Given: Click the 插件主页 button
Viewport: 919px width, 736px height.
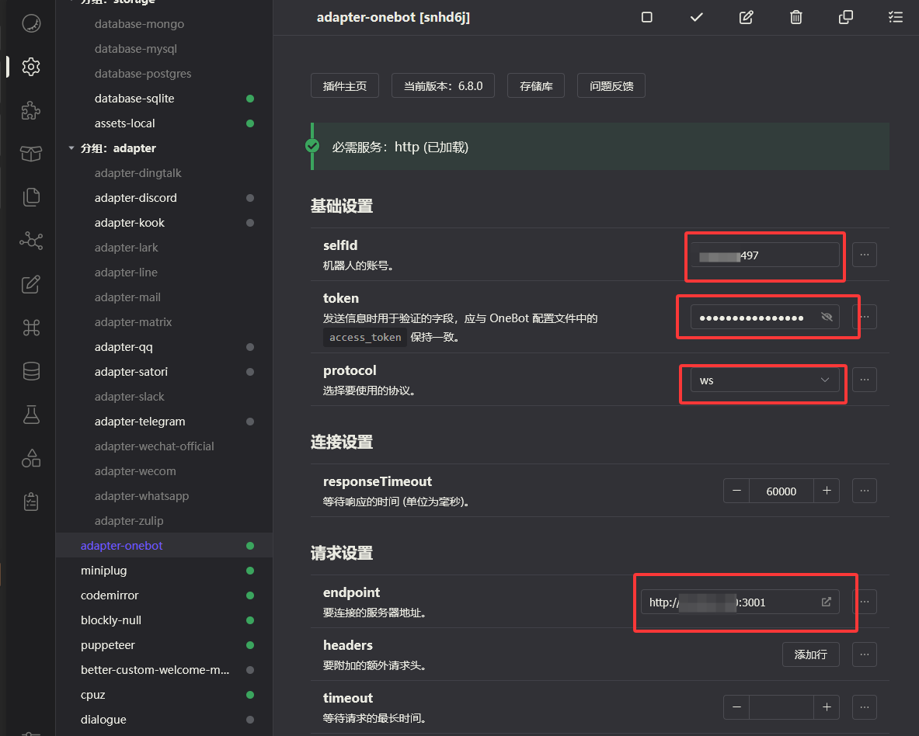Looking at the screenshot, I should point(344,86).
